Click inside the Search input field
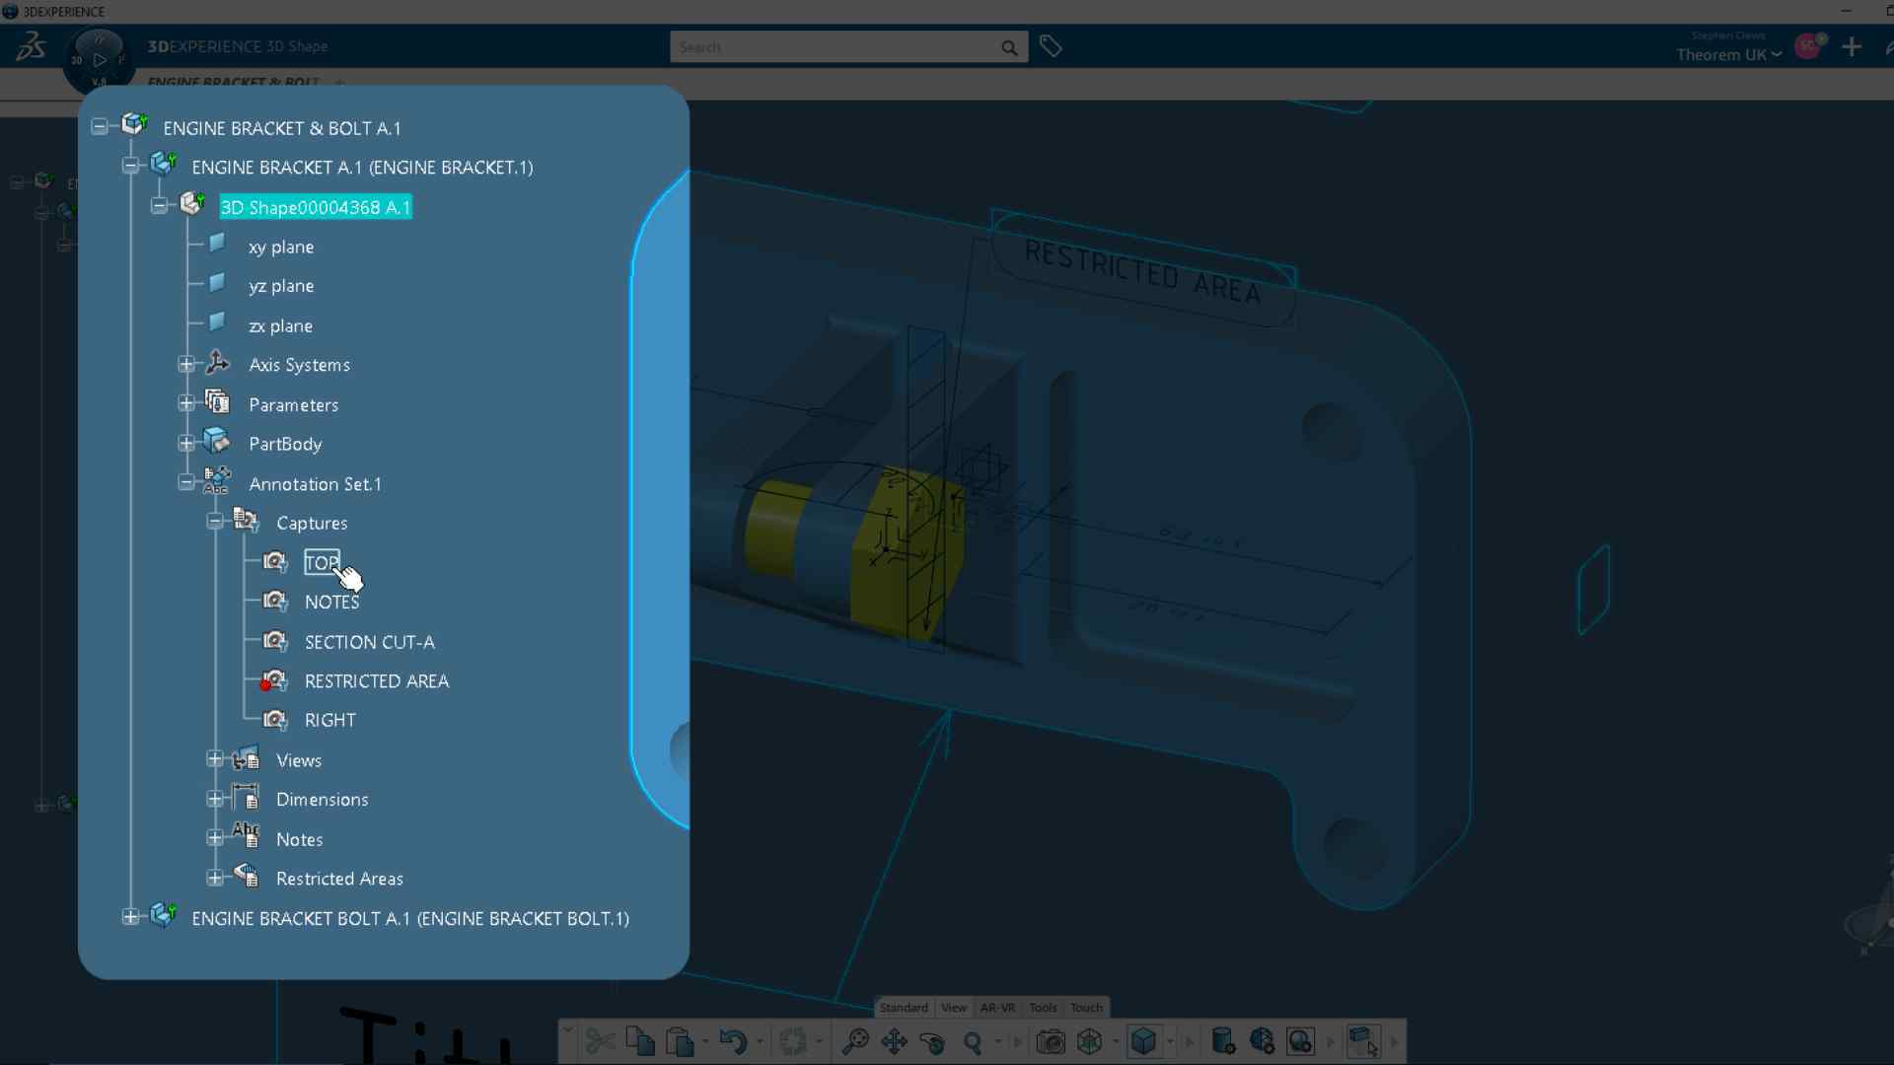The height and width of the screenshot is (1065, 1894). coord(838,46)
